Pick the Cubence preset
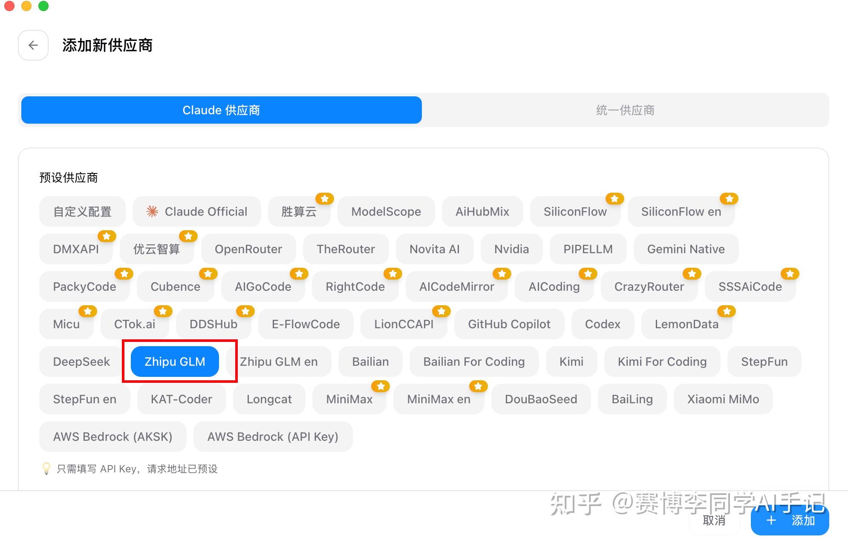Image resolution: width=848 pixels, height=538 pixels. tap(175, 286)
